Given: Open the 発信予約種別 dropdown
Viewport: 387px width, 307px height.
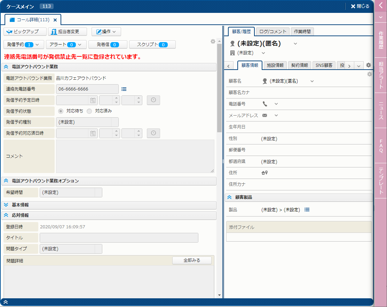Looking at the screenshot, I should tap(87, 122).
